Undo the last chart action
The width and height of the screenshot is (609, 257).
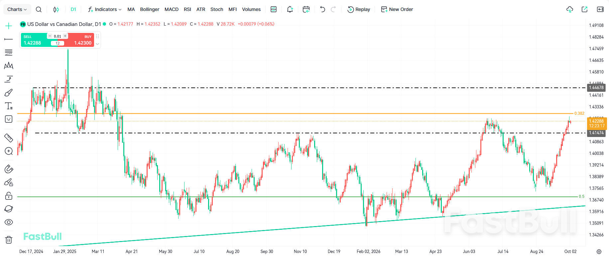coord(322,9)
